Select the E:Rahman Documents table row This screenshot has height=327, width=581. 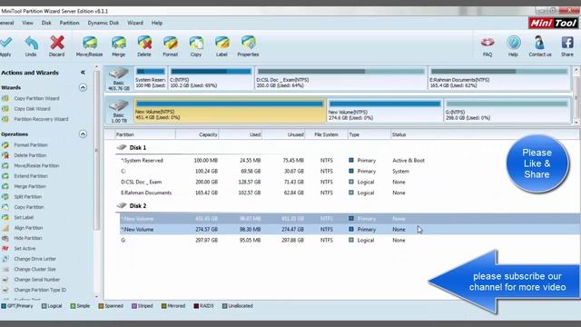(x=350, y=193)
